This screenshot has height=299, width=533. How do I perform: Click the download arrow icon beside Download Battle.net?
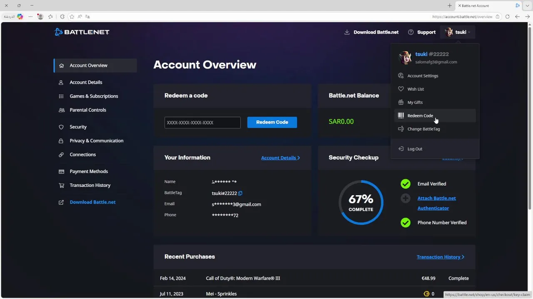[347, 32]
